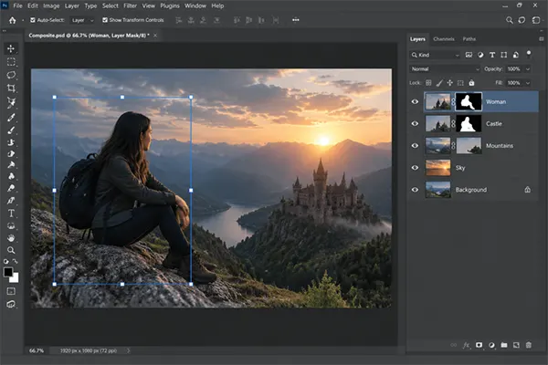The image size is (548, 365).
Task: Click the zoom percentage field 66.7%
Action: tap(37, 350)
